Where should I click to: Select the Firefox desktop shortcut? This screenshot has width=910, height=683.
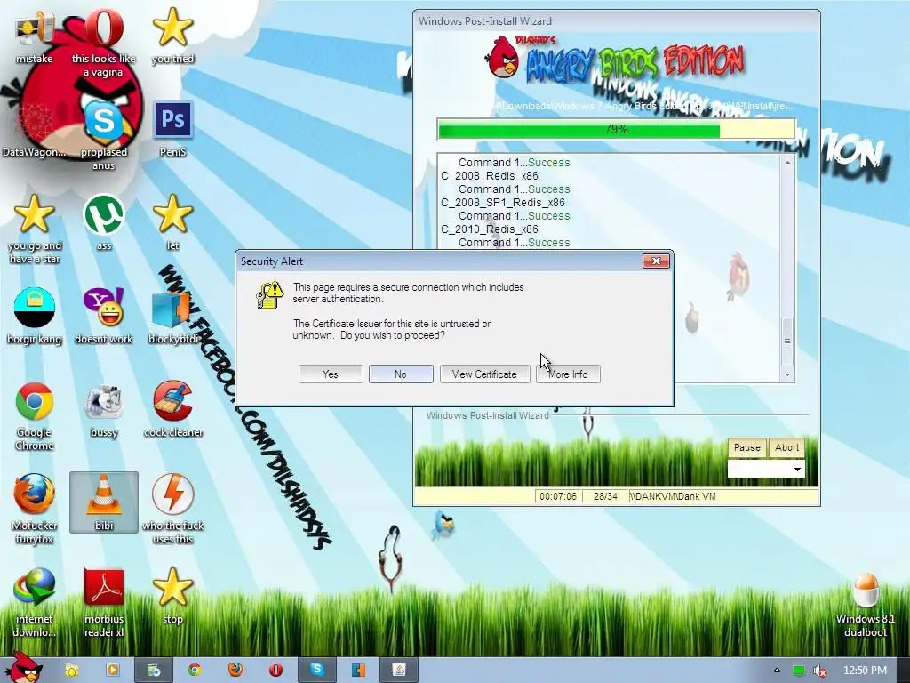tap(35, 509)
